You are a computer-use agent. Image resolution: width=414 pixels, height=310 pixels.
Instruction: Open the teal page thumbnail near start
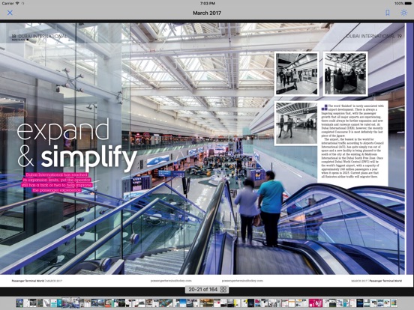(59, 303)
